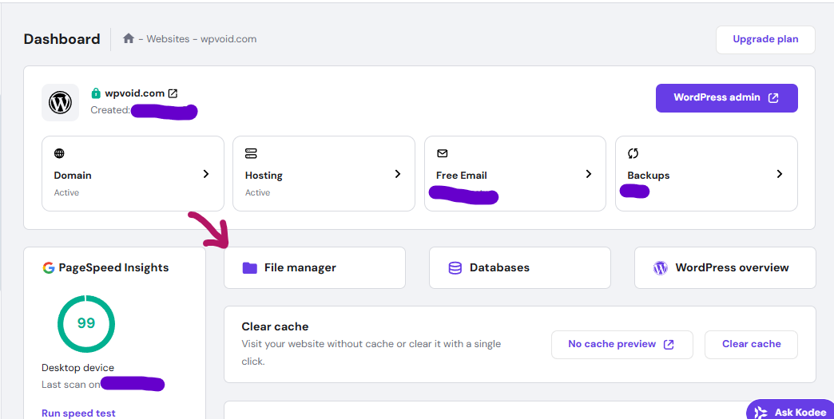The image size is (834, 419).
Task: Click the globe icon in Domain card
Action: point(59,153)
